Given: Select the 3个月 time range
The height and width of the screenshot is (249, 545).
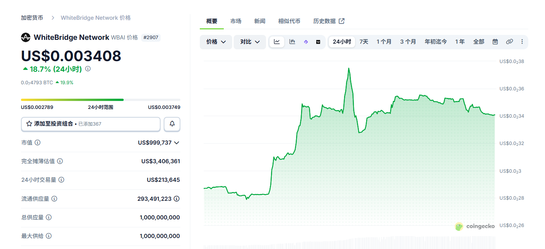Looking at the screenshot, I should click(x=408, y=42).
